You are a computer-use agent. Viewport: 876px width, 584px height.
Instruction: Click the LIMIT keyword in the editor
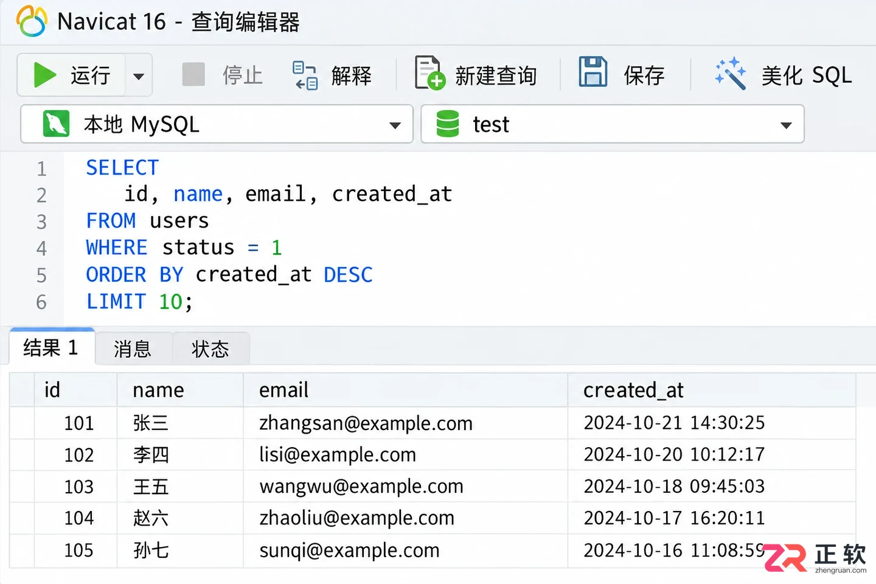coord(116,301)
